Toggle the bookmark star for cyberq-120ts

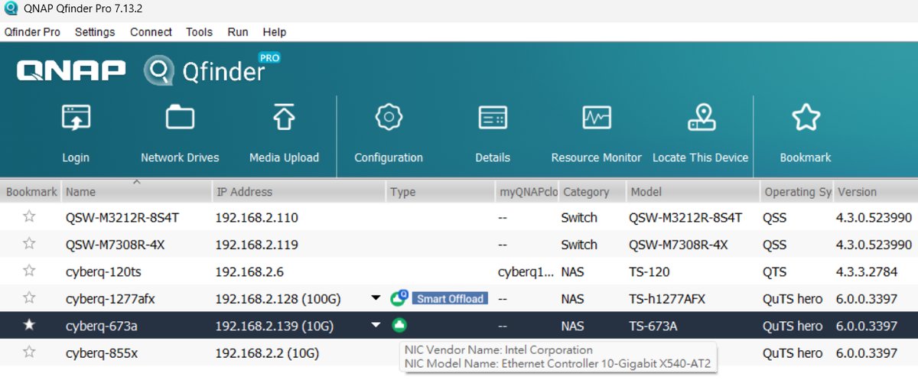[29, 271]
